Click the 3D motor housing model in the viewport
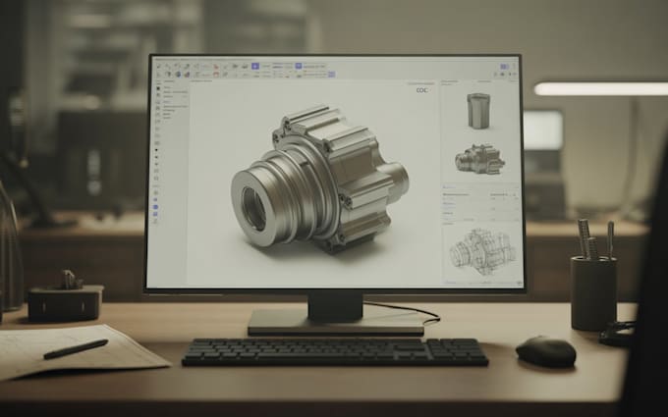Image resolution: width=668 pixels, height=417 pixels. tap(319, 179)
